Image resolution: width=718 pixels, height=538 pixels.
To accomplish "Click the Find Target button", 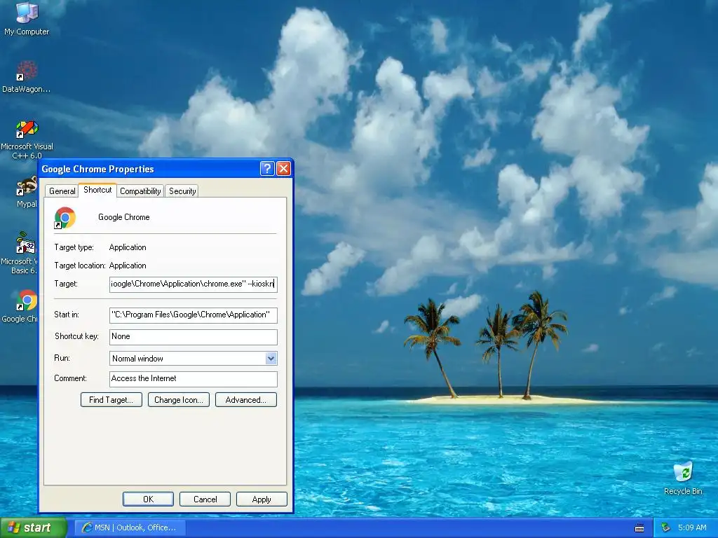I will coord(111,400).
